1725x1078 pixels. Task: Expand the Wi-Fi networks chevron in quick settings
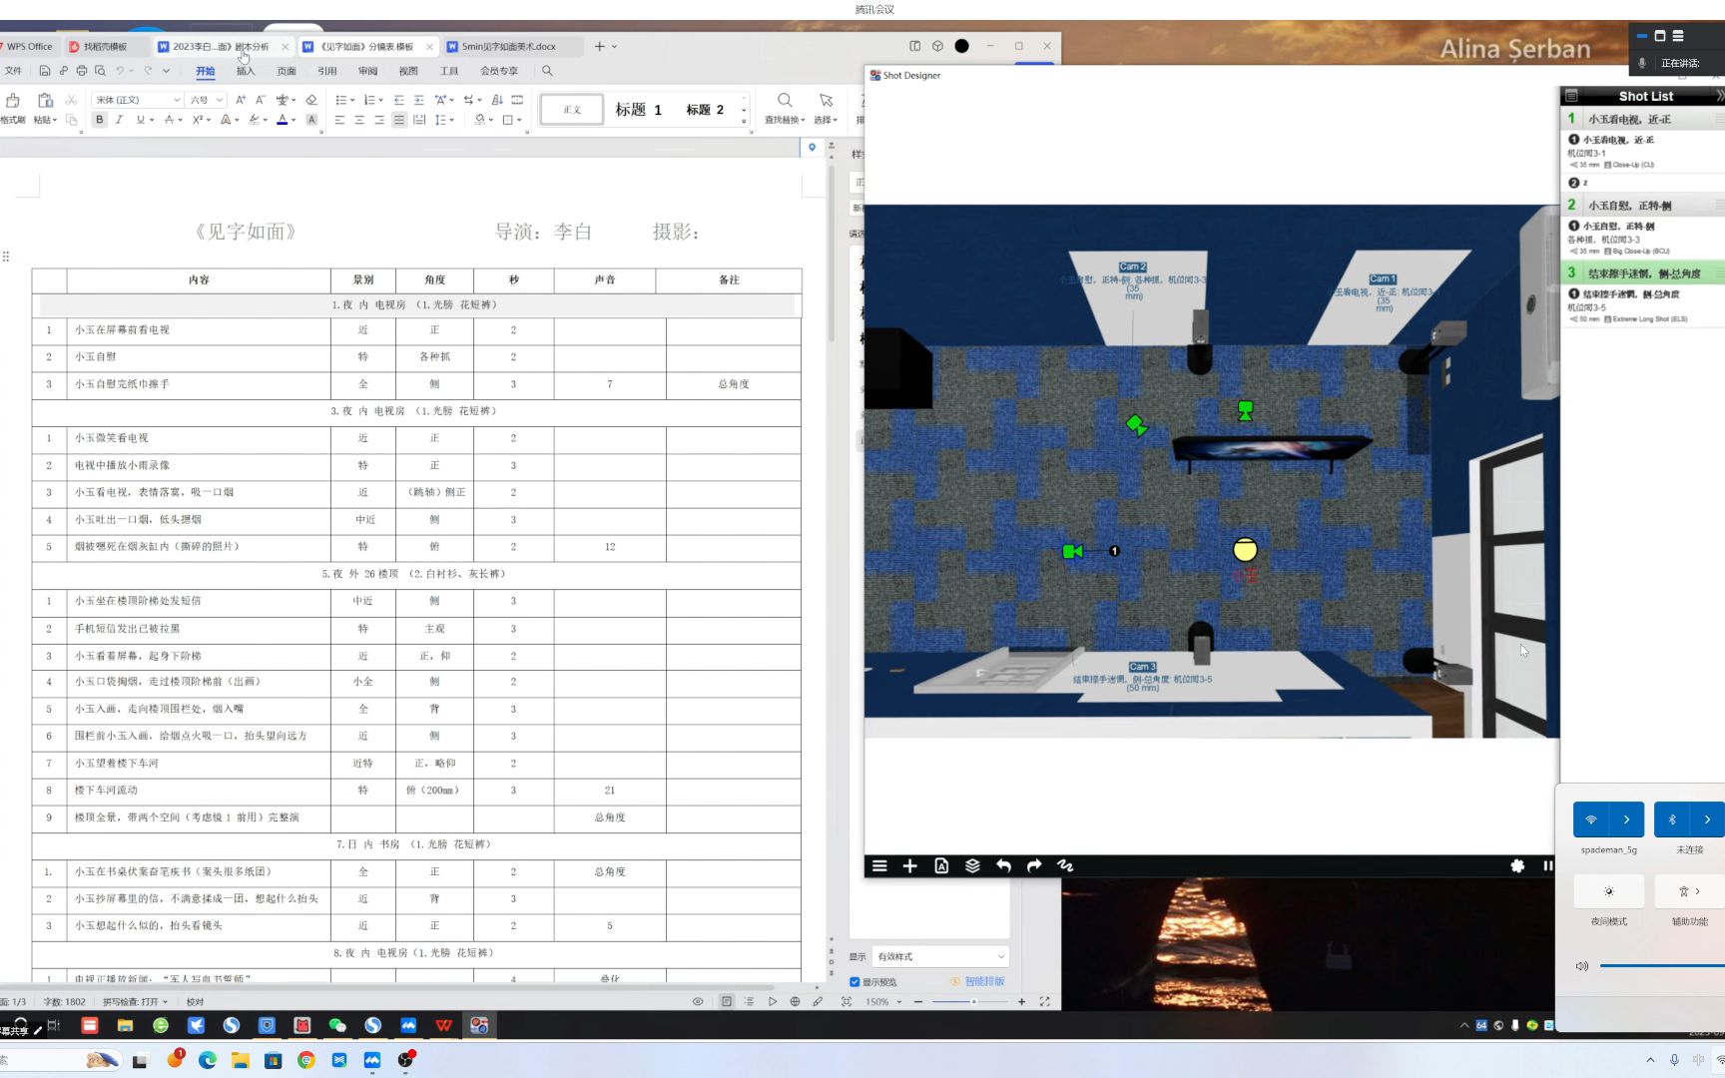click(x=1626, y=819)
